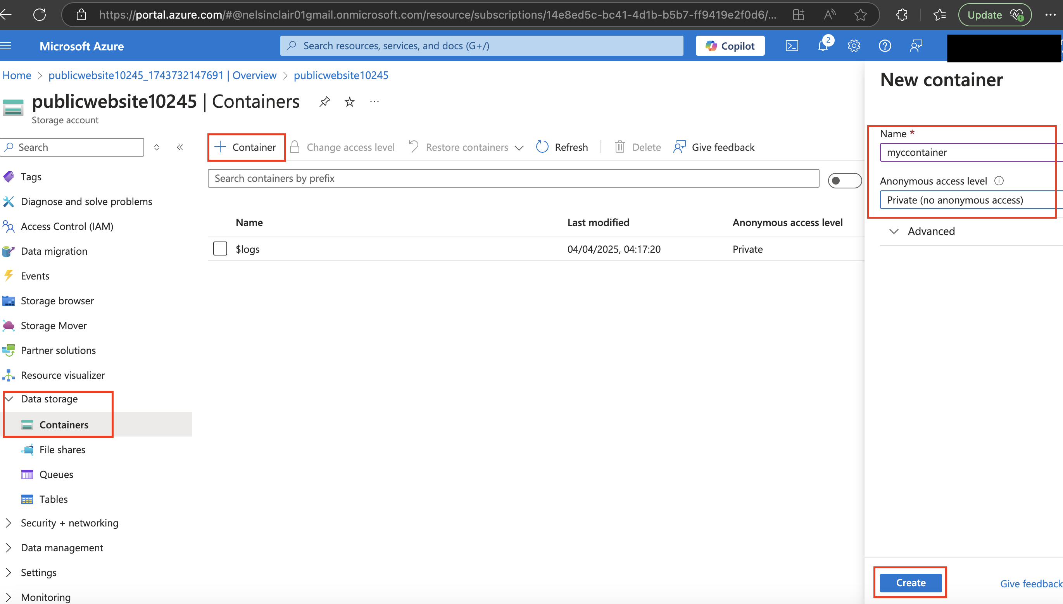Viewport: 1063px width, 604px height.
Task: Open the Anonymous access level dropdown
Action: pyautogui.click(x=971, y=200)
